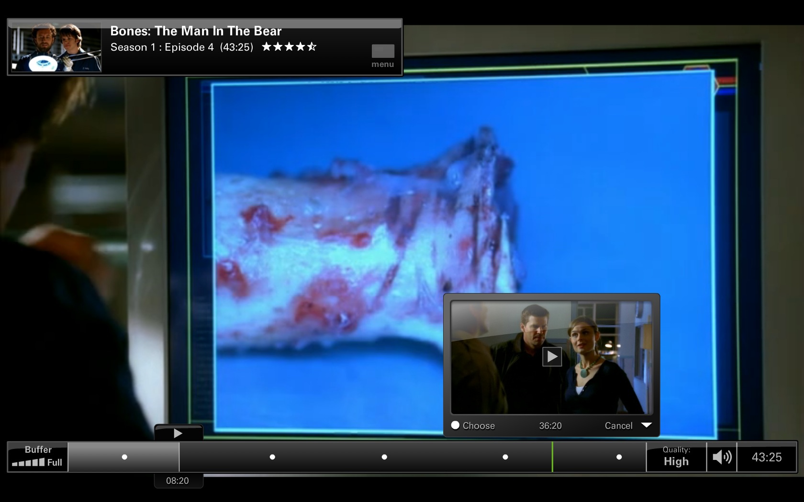Open the menu button in the title panel

[383, 56]
